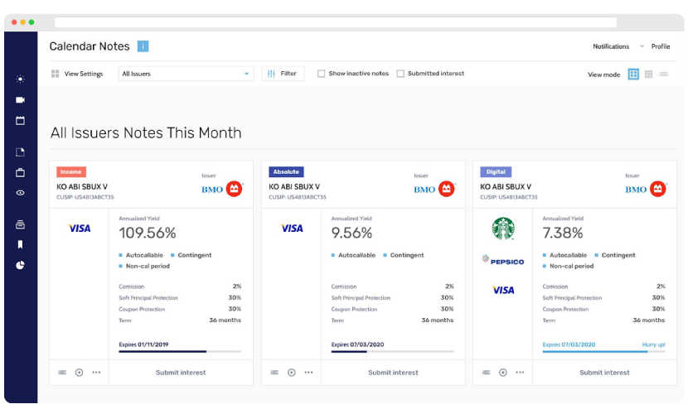Viewport: 688px width, 409px height.
Task: Click the Starbucks logo on Digital card
Action: pos(503,229)
